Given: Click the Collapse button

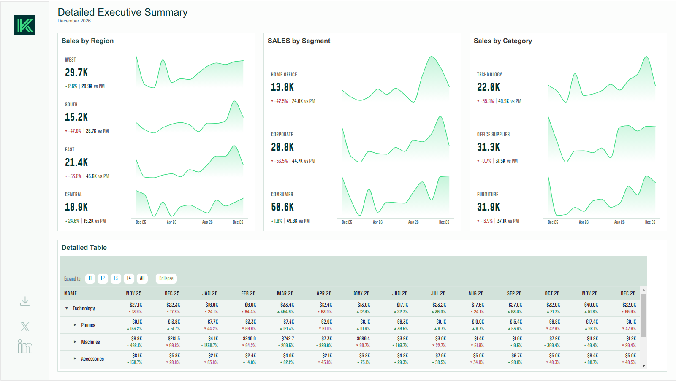Looking at the screenshot, I should (166, 278).
